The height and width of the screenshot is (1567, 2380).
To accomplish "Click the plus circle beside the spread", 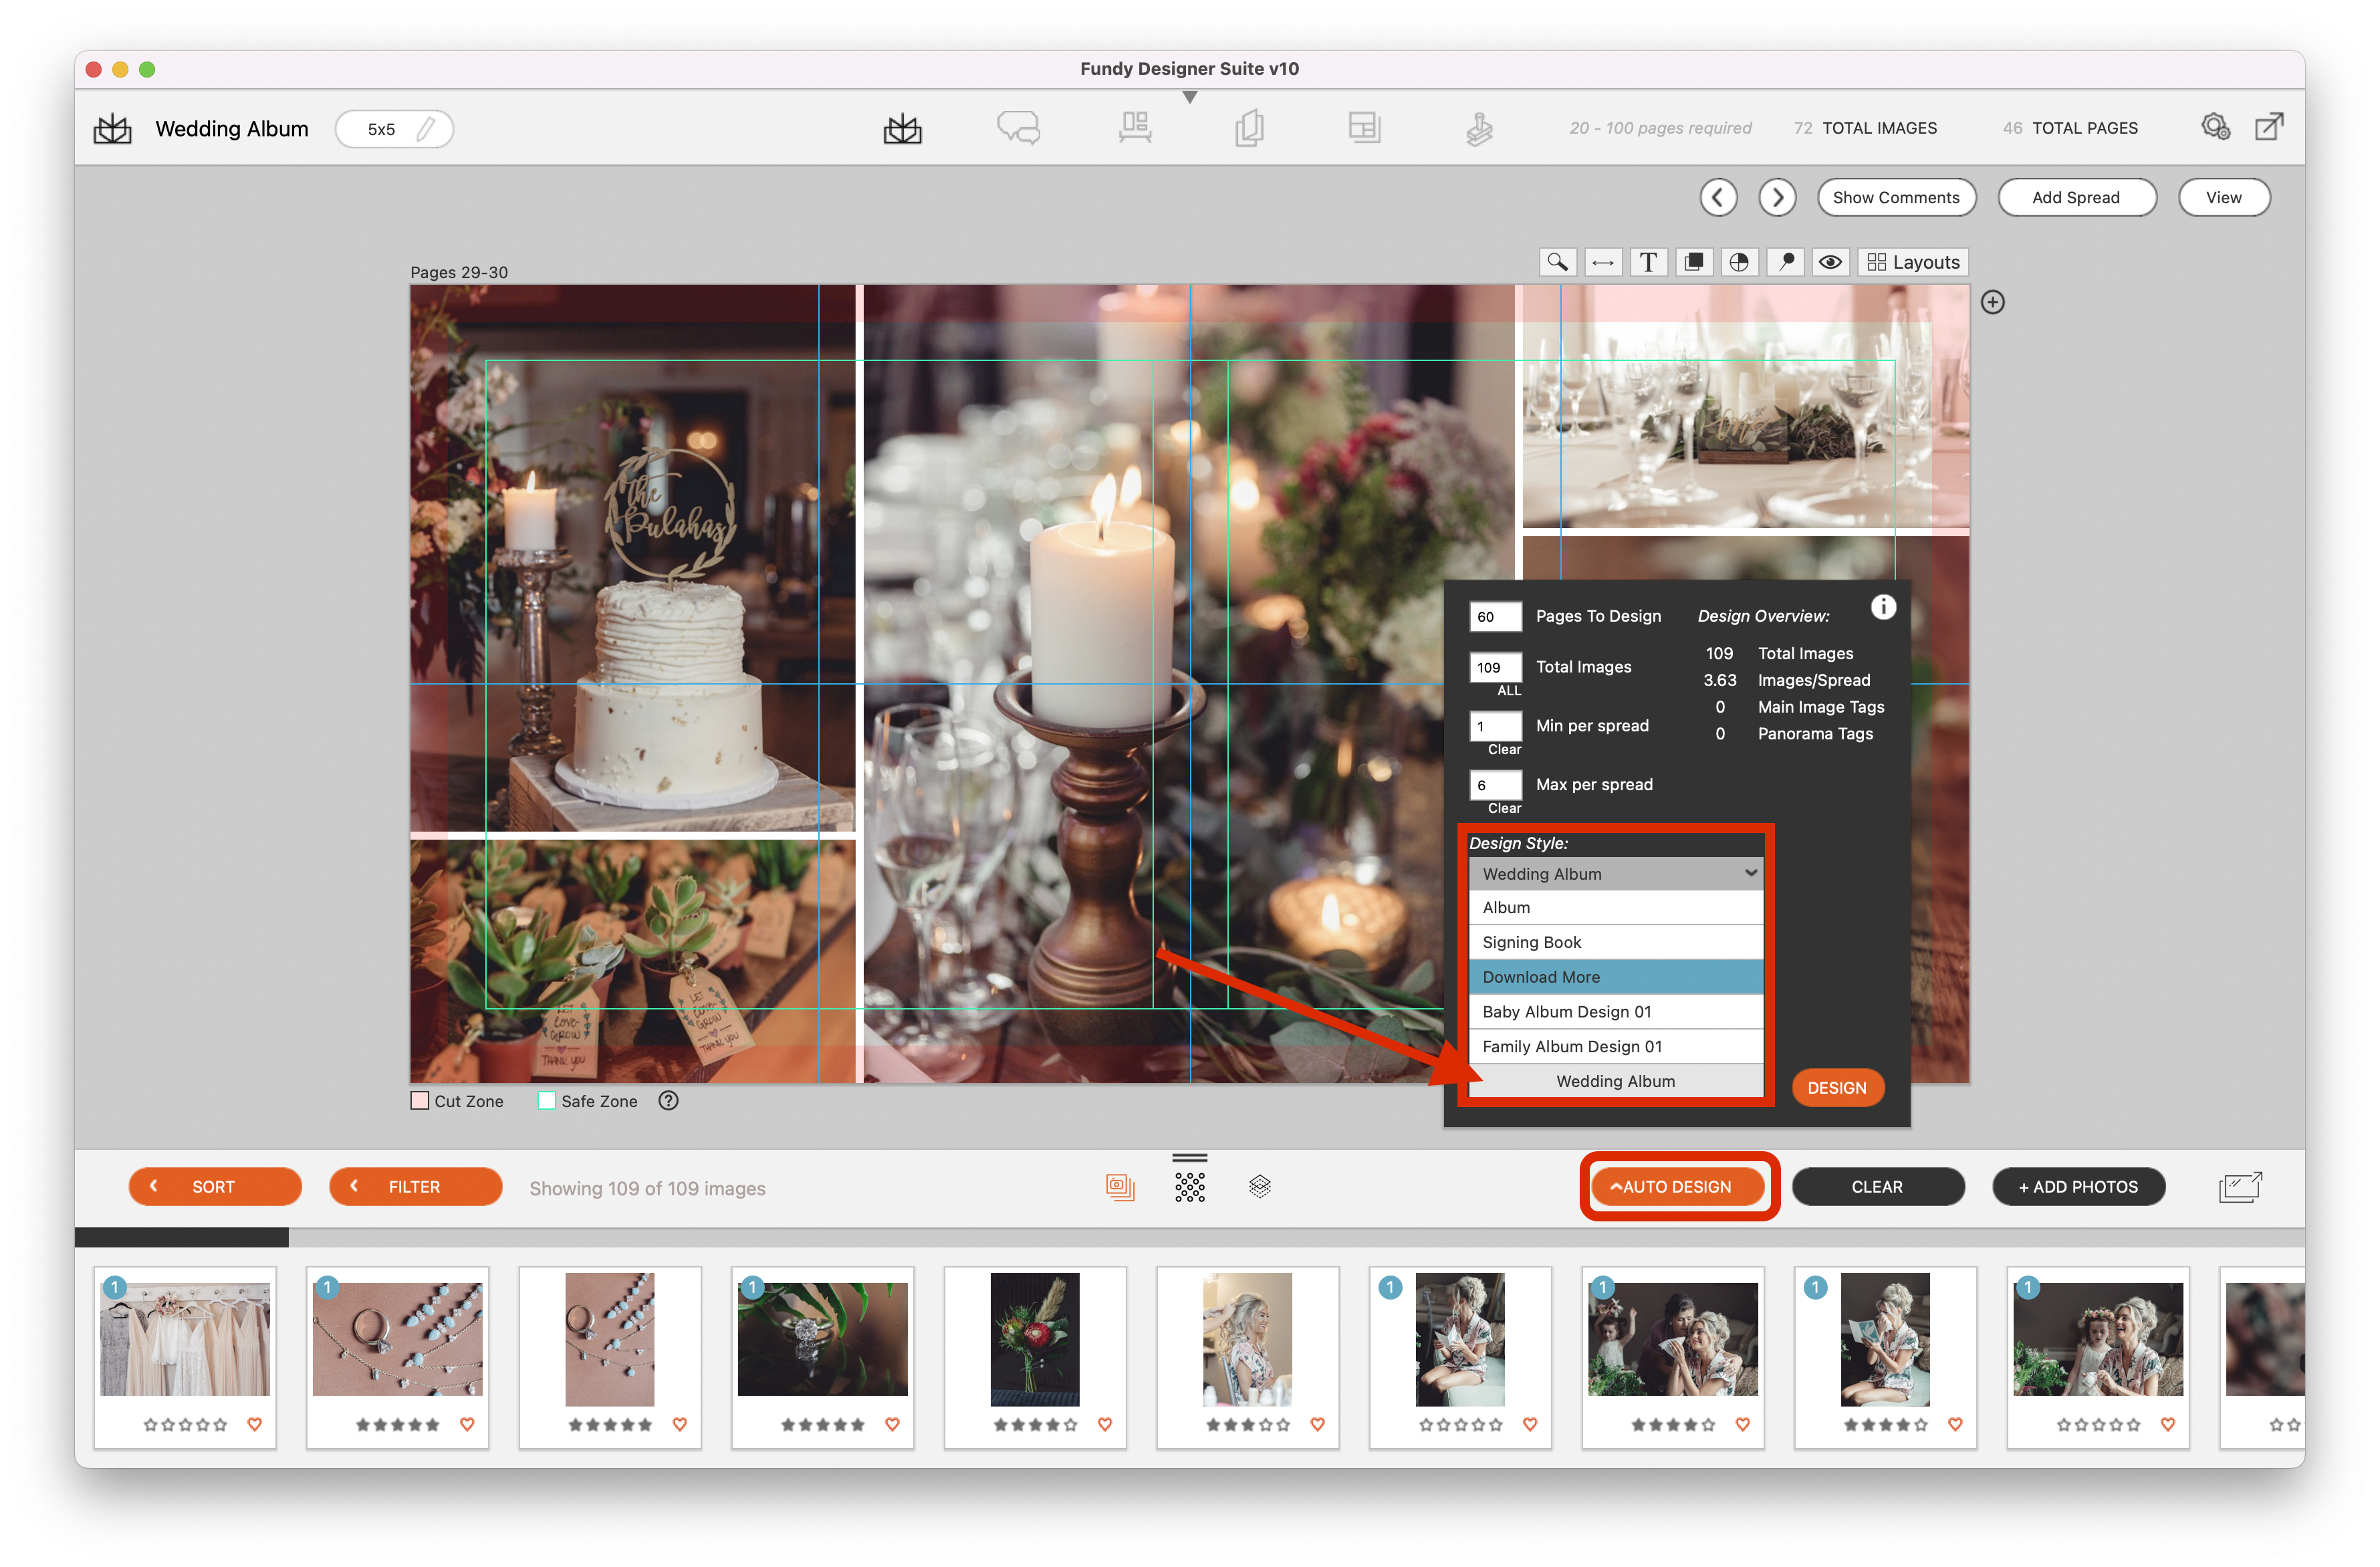I will click(x=1992, y=302).
